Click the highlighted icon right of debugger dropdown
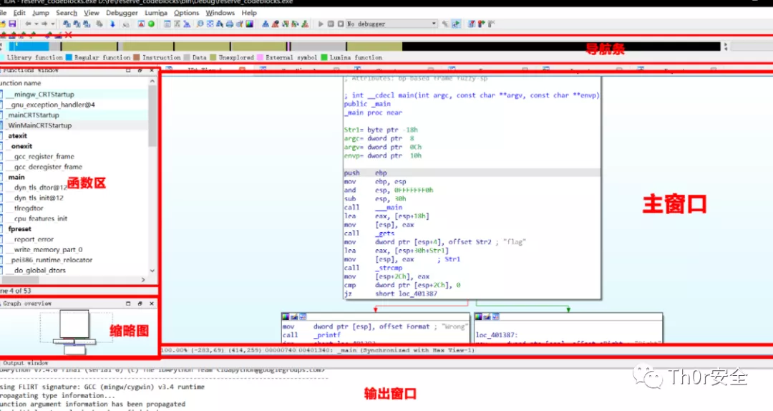 [x=455, y=24]
